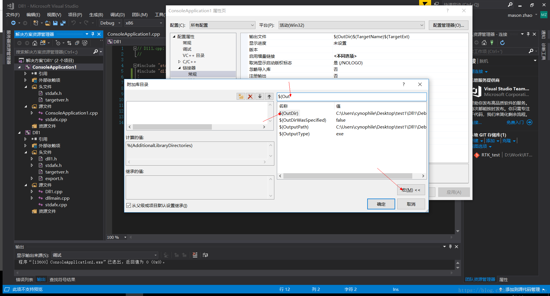Image resolution: width=550 pixels, height=296 pixels.
Task: Click the new folder line icon in 附加库目录 dialog
Action: (241, 96)
